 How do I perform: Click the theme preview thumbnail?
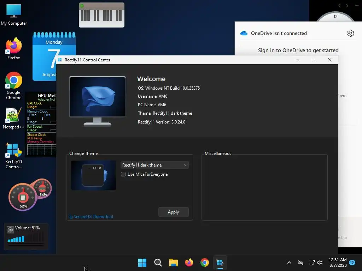tap(93, 175)
